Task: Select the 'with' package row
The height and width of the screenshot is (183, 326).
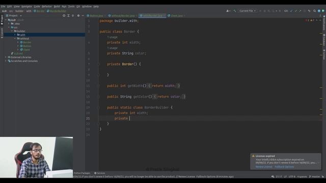Action: click(x=44, y=35)
